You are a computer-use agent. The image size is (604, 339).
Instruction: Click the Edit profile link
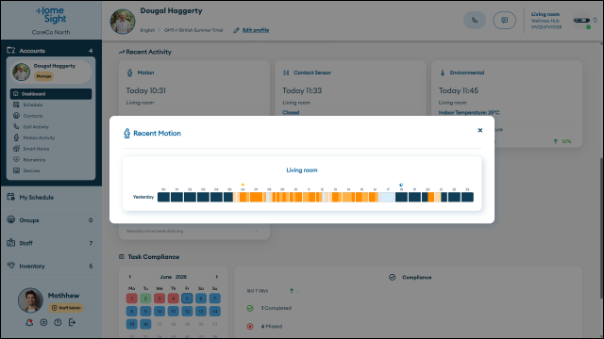click(256, 30)
